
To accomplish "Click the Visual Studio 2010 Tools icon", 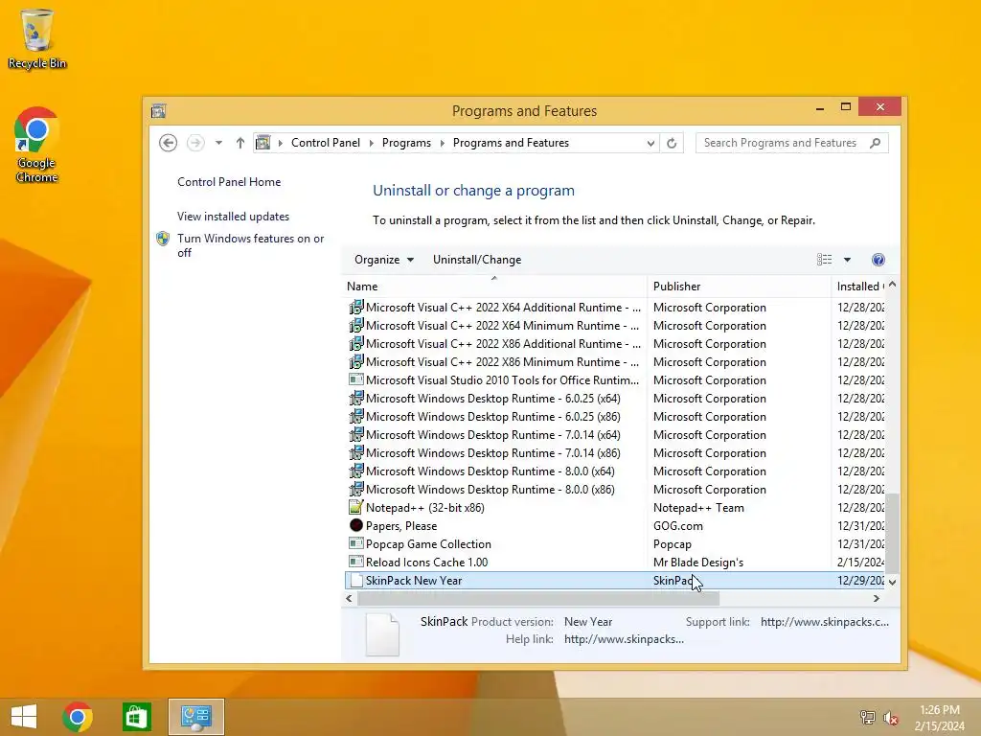I will 356,379.
